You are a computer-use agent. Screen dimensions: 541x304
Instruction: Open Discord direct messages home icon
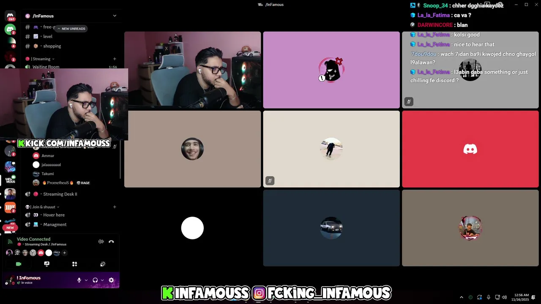[x=10, y=16]
